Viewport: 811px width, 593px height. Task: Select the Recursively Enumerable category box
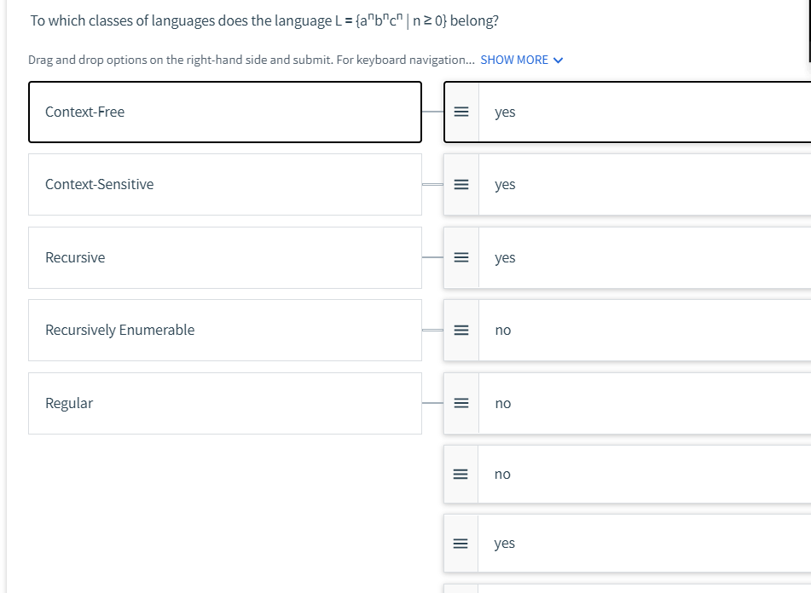224,330
